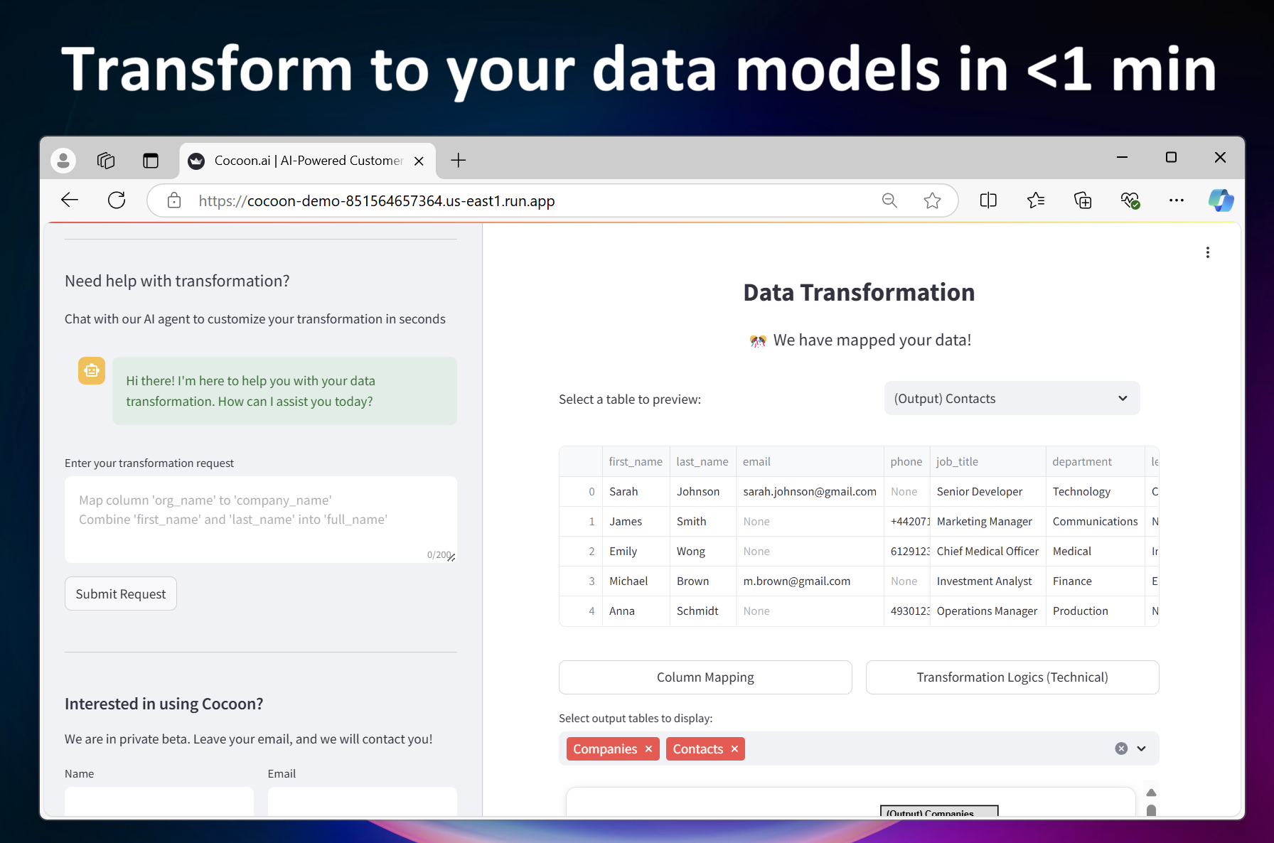Viewport: 1274px width, 843px height.
Task: Maximize the browser window
Action: (x=1171, y=157)
